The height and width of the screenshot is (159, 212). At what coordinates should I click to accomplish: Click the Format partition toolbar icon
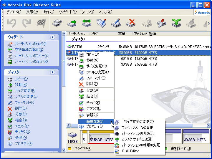pyautogui.click(x=116, y=23)
